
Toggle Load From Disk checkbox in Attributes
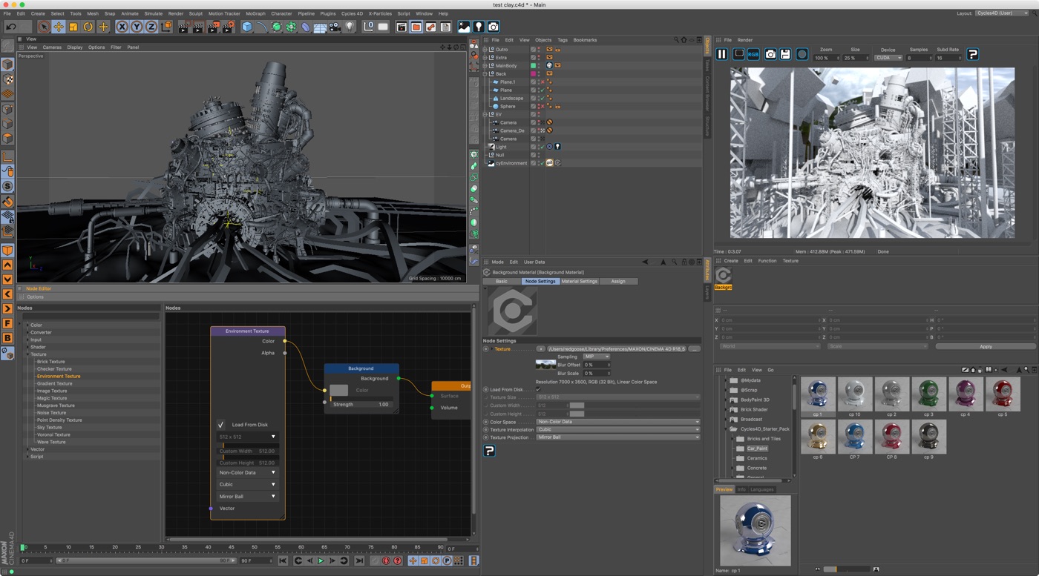[x=538, y=390]
